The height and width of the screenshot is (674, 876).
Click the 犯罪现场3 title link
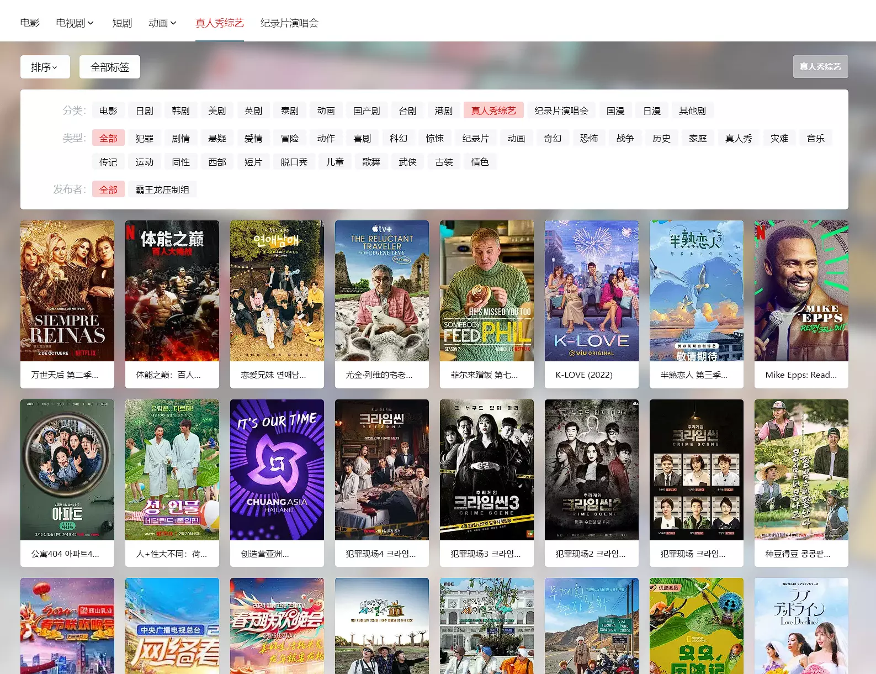(485, 554)
